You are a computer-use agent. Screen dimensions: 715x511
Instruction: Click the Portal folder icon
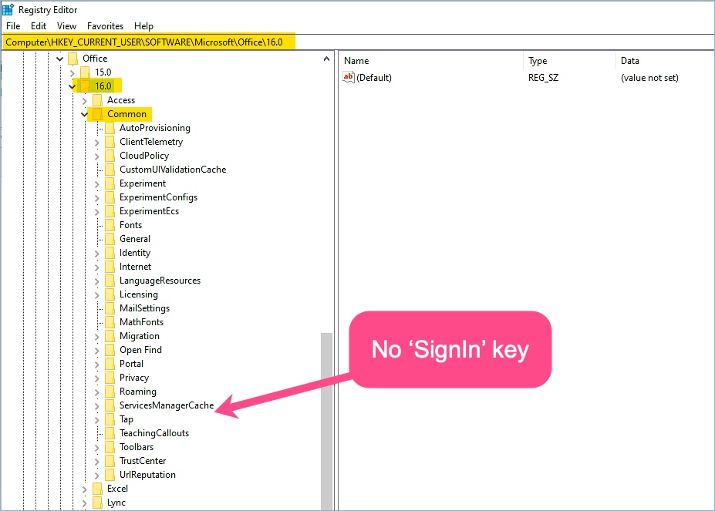(110, 364)
